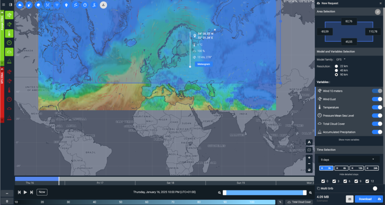Disable Temperature variable toggle
This screenshot has width=385, height=205.
[377, 107]
